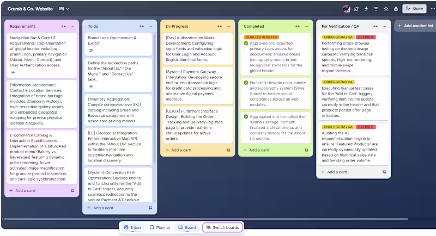The height and width of the screenshot is (236, 436).
Task: Collapse the For Verification / QA list
Action: pyautogui.click(x=376, y=26)
